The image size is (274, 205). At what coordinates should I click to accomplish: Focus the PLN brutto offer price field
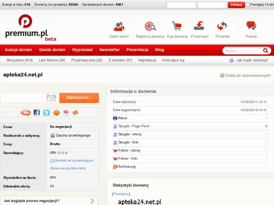point(30,98)
